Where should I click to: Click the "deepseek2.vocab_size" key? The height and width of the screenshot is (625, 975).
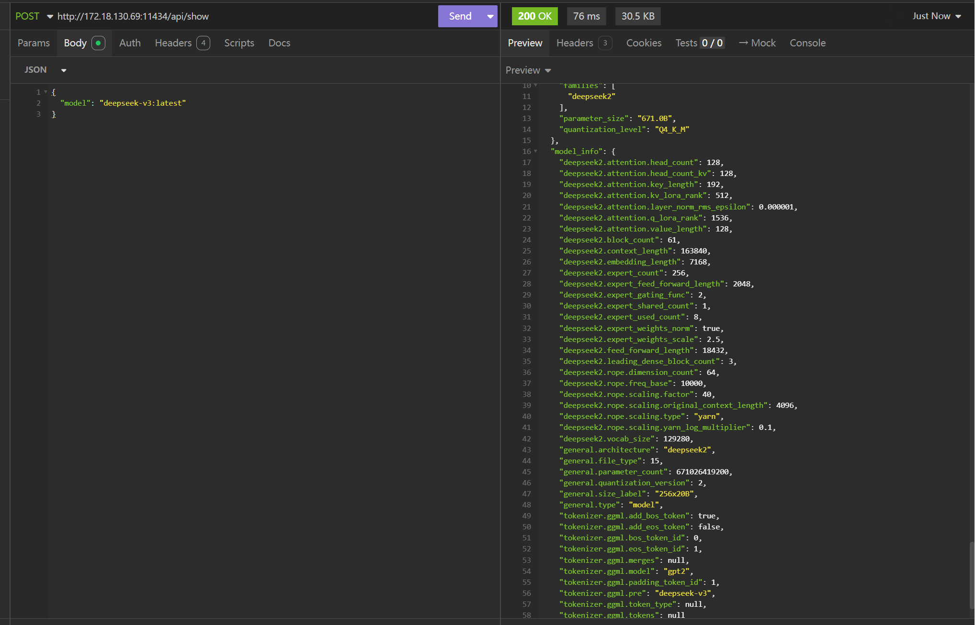click(x=607, y=439)
